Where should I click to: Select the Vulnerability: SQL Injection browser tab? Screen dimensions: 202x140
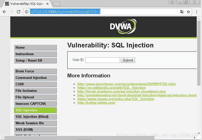point(26,4)
